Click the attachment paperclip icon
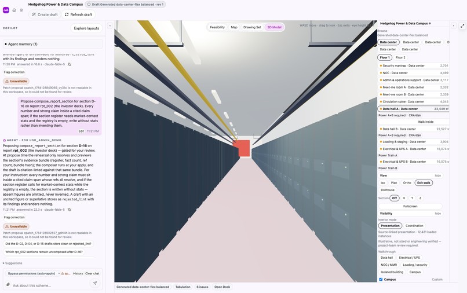The height and width of the screenshot is (293, 467). pos(8,285)
